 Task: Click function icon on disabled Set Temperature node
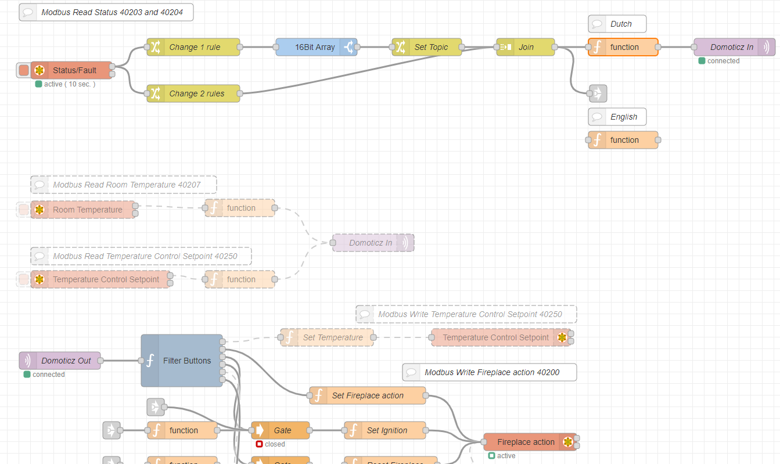pyautogui.click(x=289, y=337)
